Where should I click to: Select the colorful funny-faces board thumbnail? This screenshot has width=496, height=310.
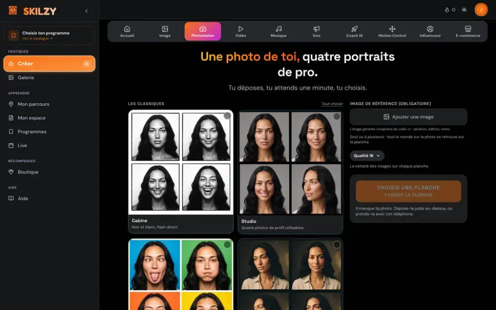181,275
